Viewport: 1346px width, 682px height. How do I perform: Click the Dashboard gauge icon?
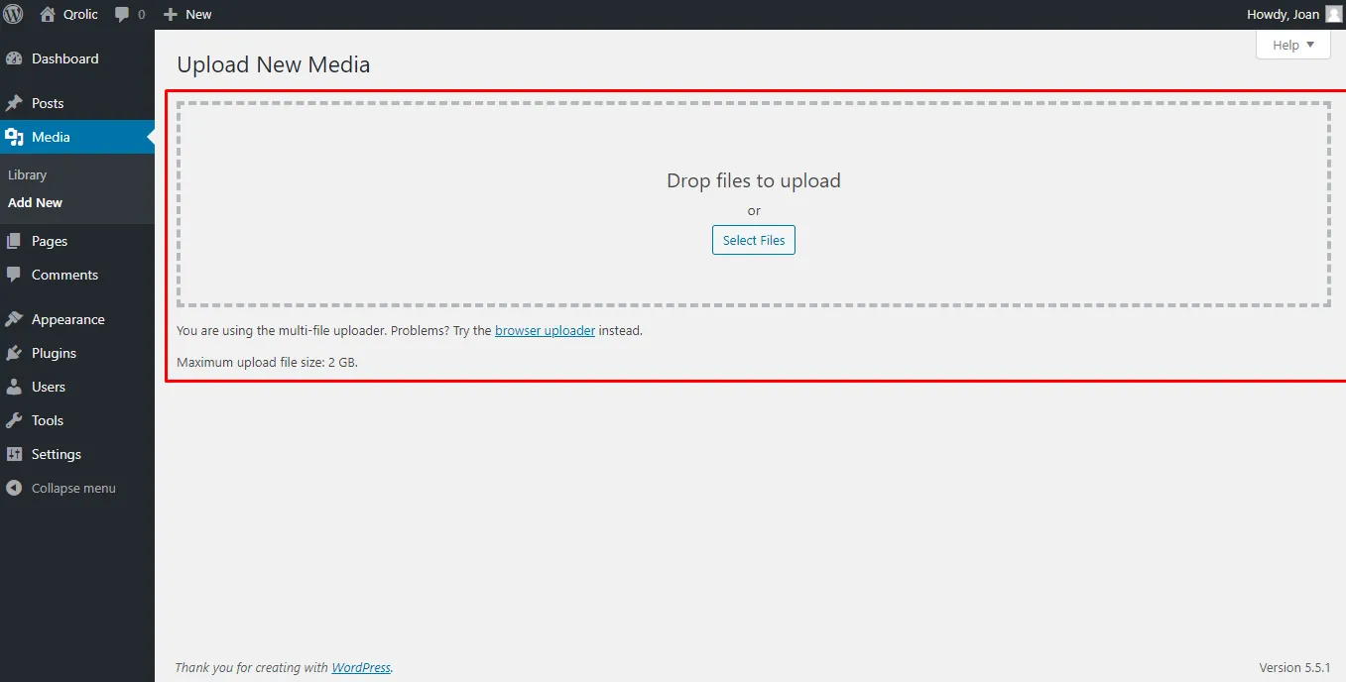pos(14,59)
